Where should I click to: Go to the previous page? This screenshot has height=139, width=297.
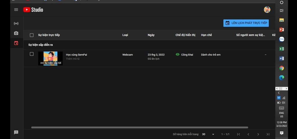248,134
